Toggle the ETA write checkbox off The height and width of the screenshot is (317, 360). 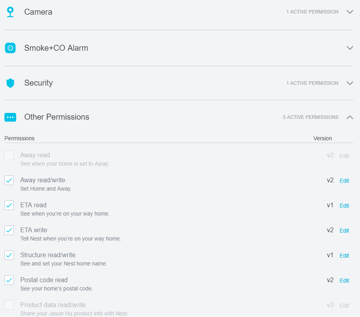click(x=9, y=230)
